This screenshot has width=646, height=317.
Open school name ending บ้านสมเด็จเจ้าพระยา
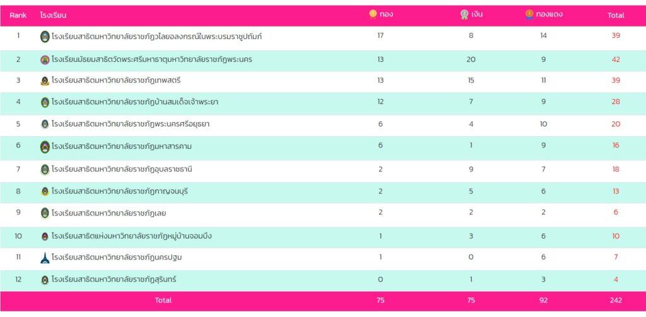click(135, 102)
